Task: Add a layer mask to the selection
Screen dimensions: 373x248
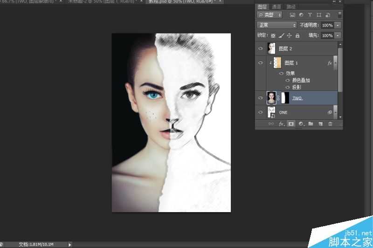Action: click(291, 124)
